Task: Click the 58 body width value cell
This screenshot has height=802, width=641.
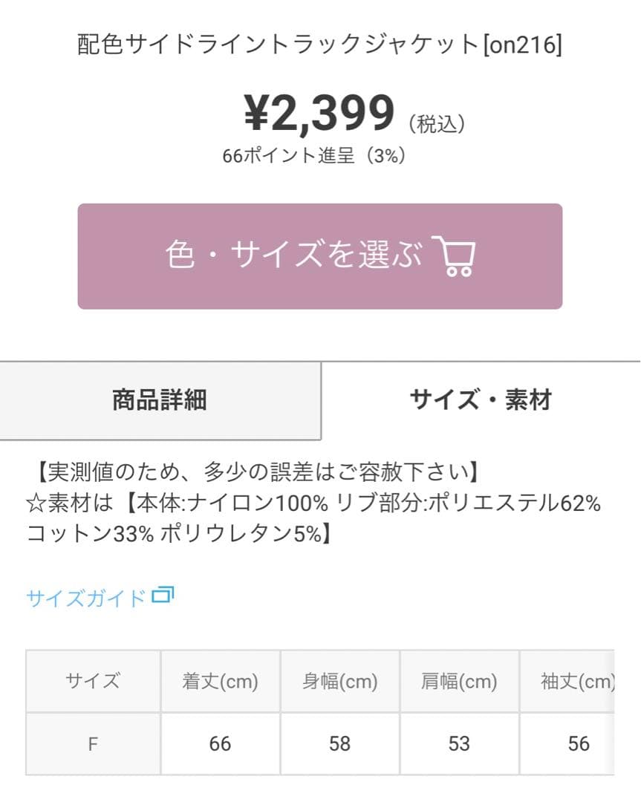Action: point(339,744)
